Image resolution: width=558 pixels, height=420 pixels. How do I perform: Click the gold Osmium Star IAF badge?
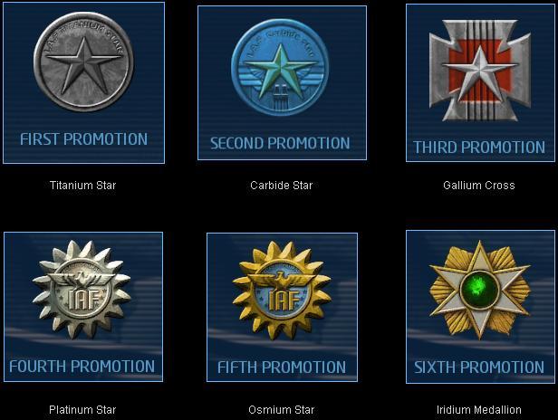coord(282,291)
